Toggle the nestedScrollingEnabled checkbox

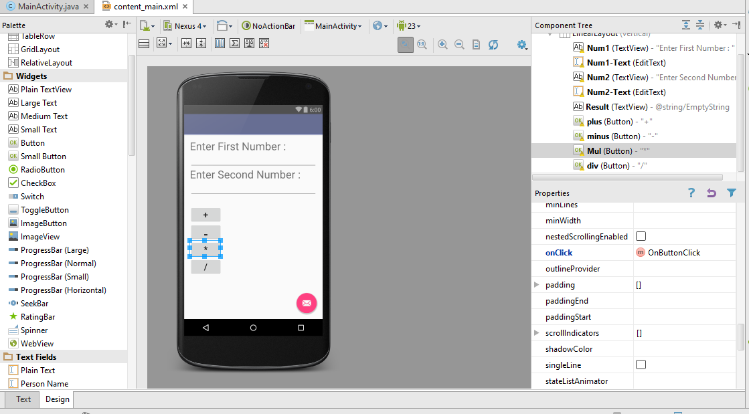[641, 236]
